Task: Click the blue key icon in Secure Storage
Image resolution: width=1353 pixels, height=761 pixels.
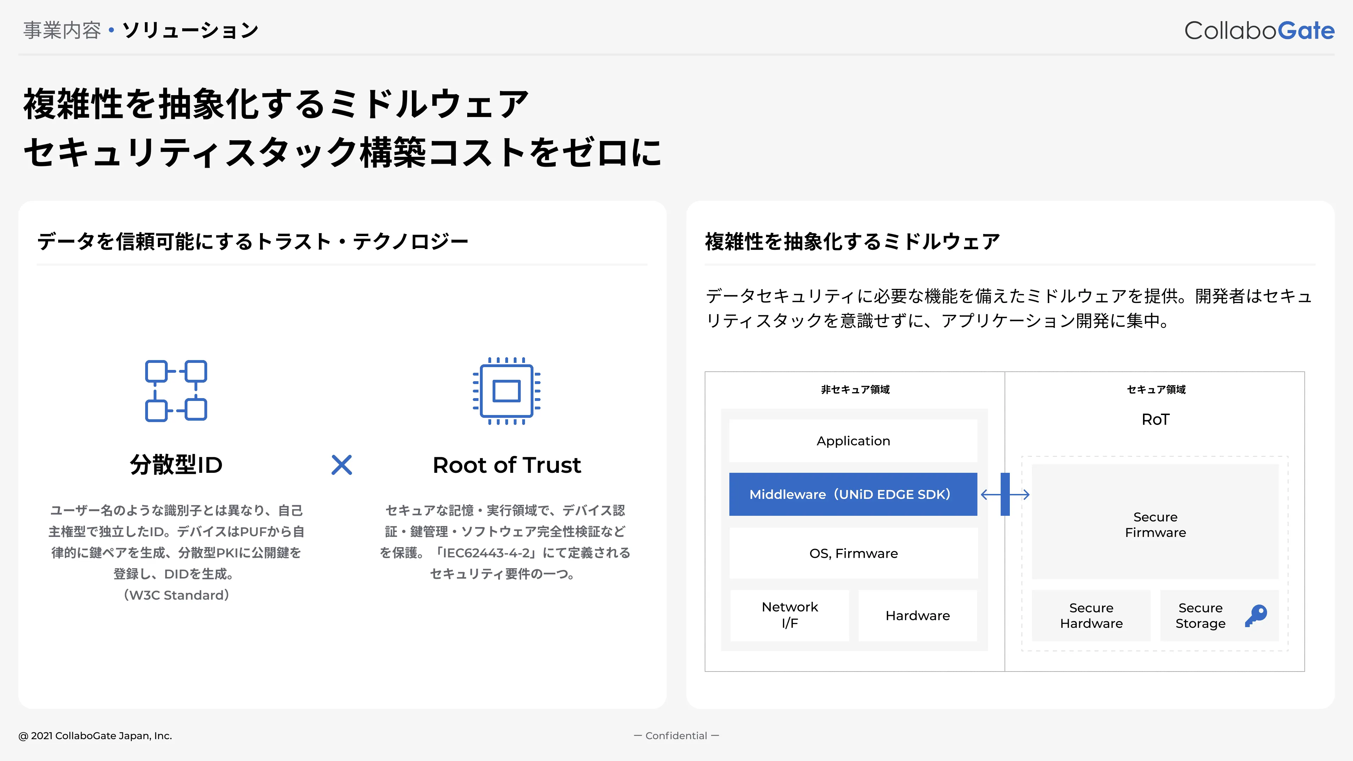Action: click(x=1256, y=615)
